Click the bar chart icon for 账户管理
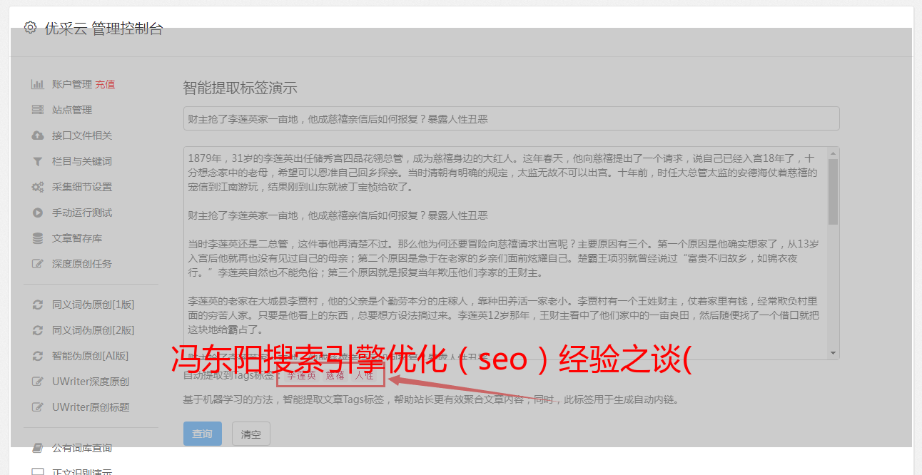Viewport: 922px width, 475px height. [38, 84]
